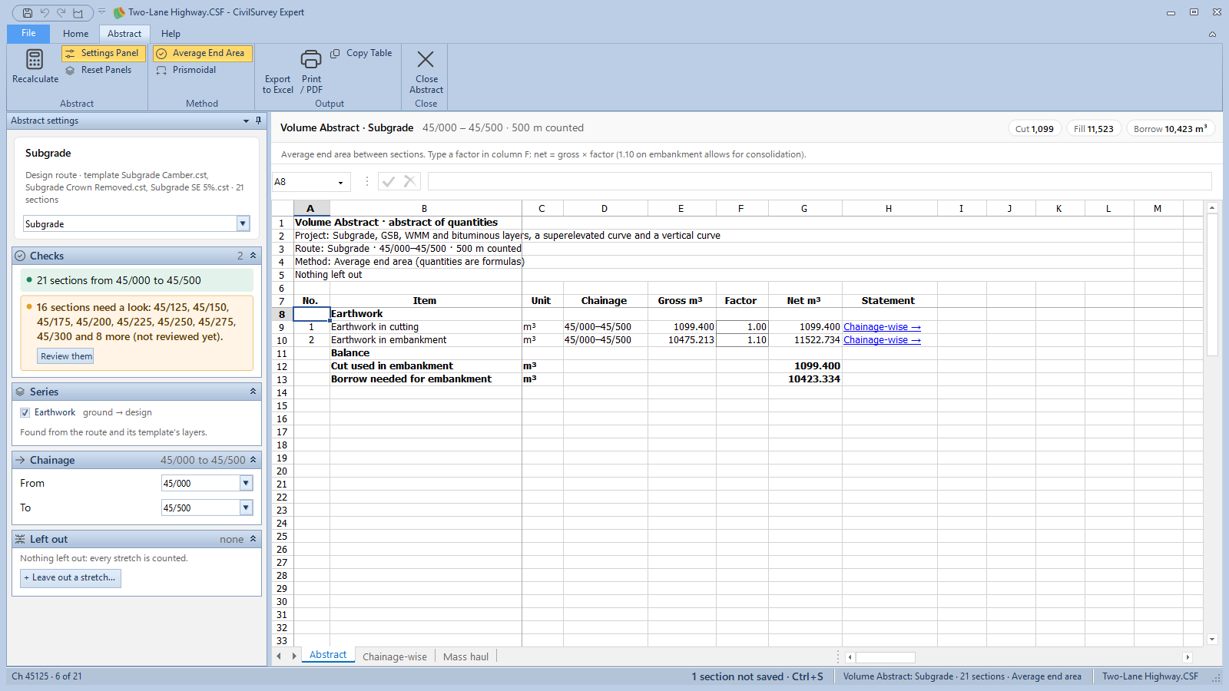Click the horizontal scrollbar thumb
Screen dimensions: 1229x691
[885, 657]
